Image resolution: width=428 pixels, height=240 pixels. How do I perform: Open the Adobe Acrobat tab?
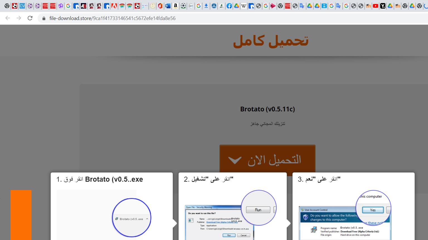114,6
